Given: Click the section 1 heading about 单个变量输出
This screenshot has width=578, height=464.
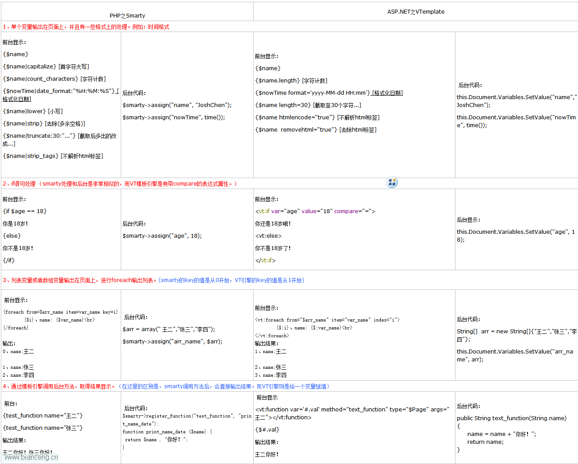Looking at the screenshot, I should coord(86,27).
